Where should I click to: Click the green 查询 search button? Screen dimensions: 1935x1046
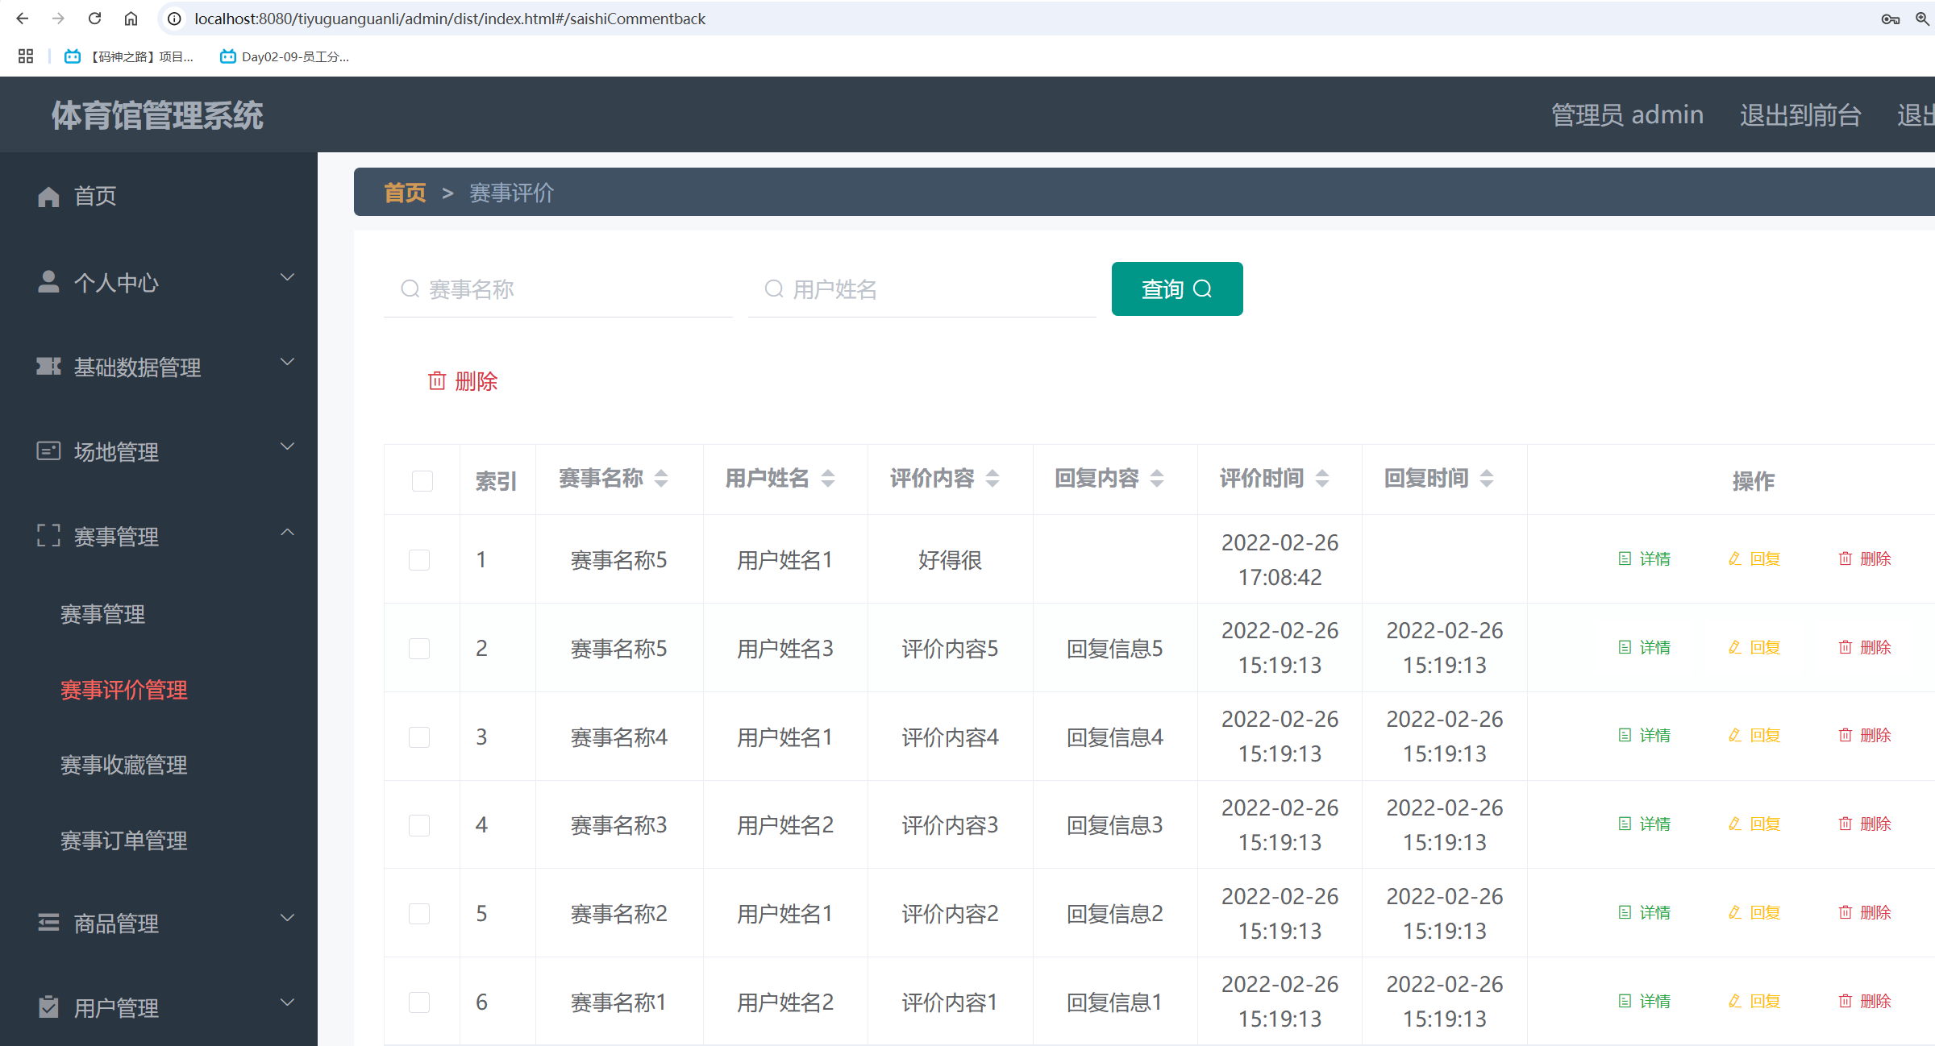[x=1176, y=289]
